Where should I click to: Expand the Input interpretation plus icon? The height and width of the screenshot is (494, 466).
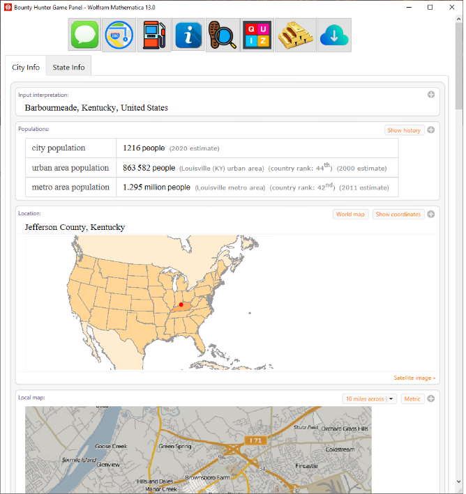pos(431,95)
